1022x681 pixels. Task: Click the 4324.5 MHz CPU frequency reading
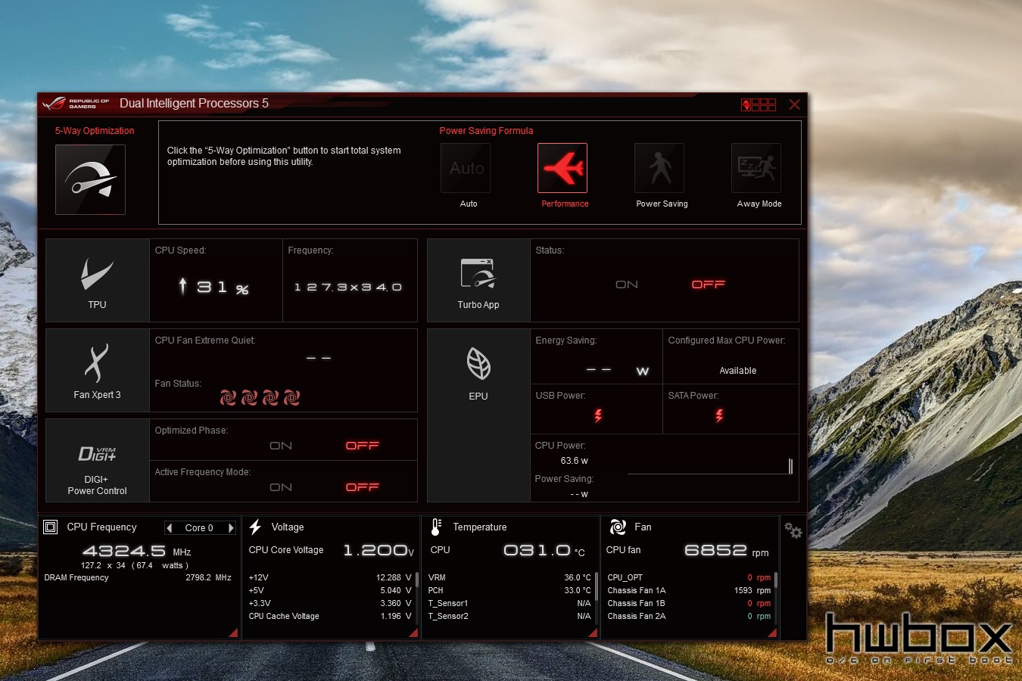pos(137,551)
